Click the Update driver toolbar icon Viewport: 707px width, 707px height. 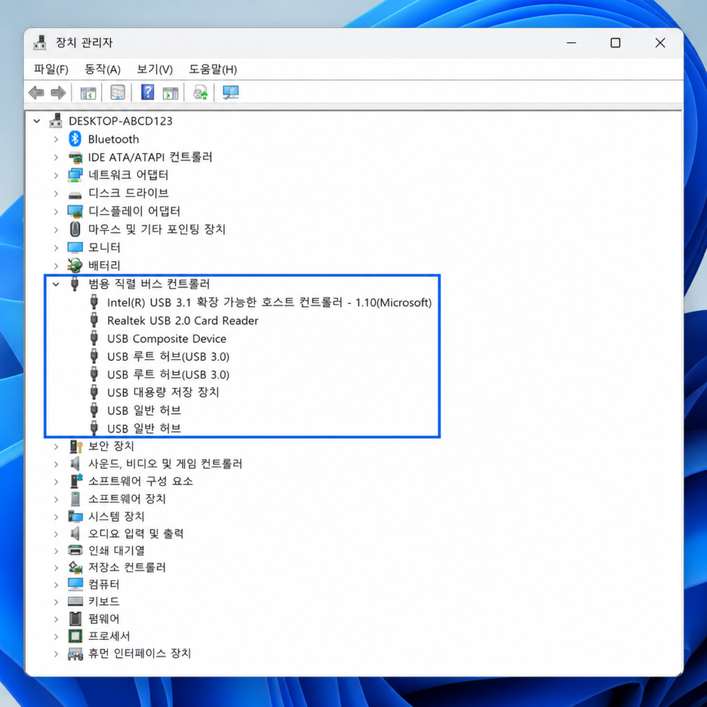tap(200, 93)
